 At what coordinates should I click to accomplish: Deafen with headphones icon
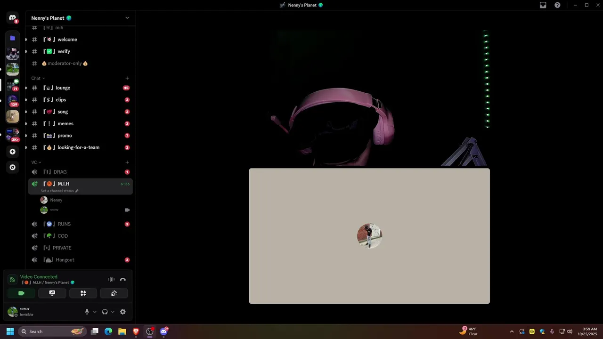point(105,312)
